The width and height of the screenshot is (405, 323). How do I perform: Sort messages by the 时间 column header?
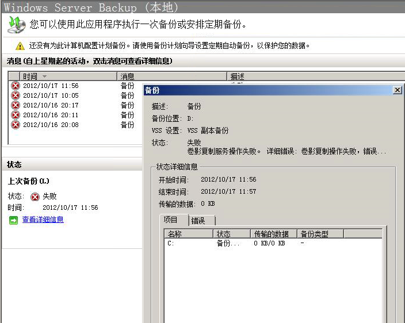tap(68, 76)
